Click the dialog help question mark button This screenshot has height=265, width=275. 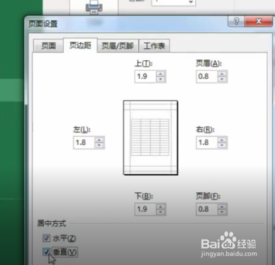coord(236,22)
